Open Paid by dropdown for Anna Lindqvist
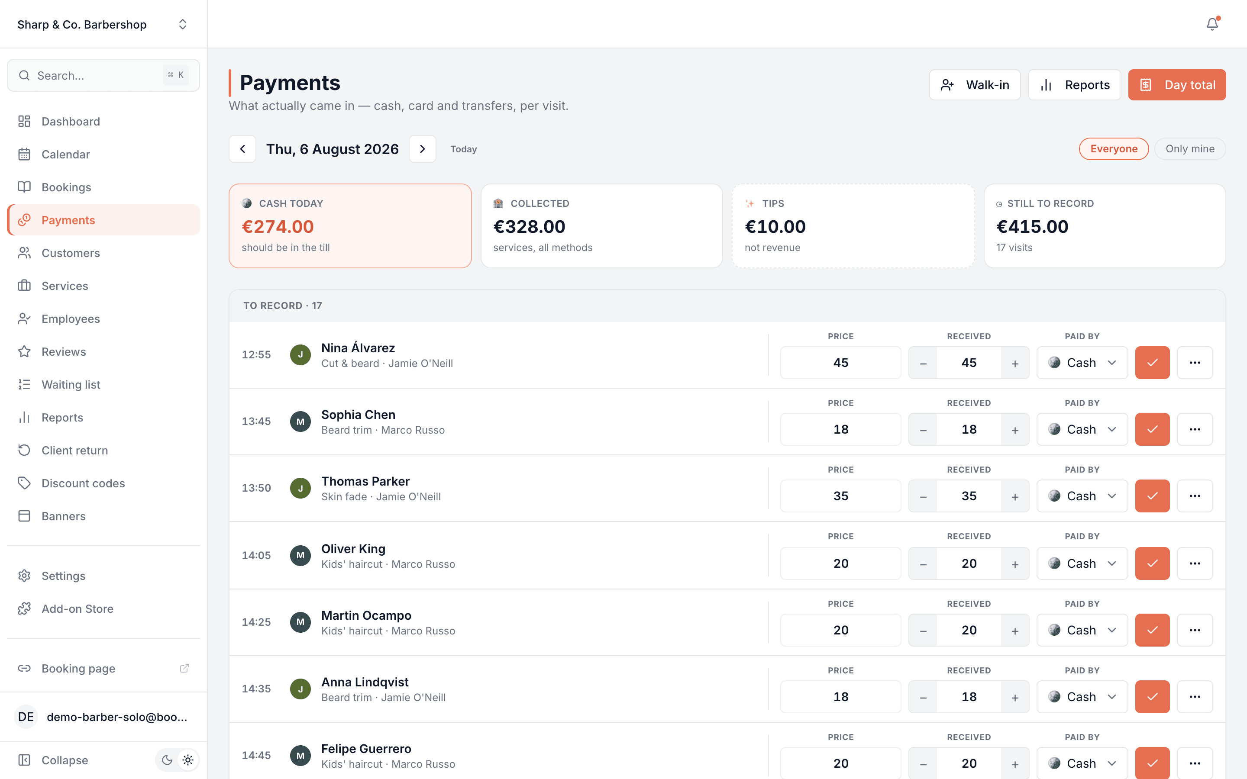Screen dimensions: 1247x779 click(x=1082, y=697)
